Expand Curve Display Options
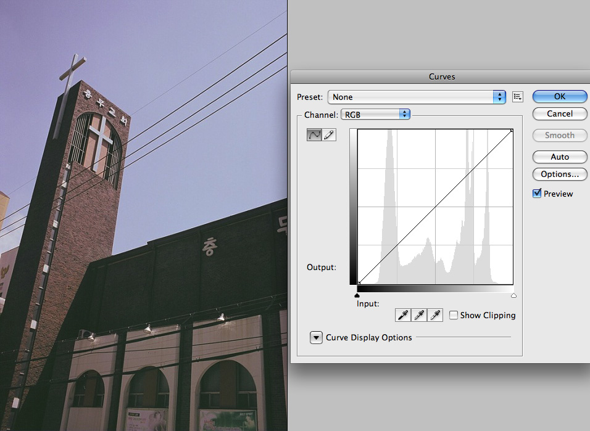The width and height of the screenshot is (590, 431). click(316, 337)
